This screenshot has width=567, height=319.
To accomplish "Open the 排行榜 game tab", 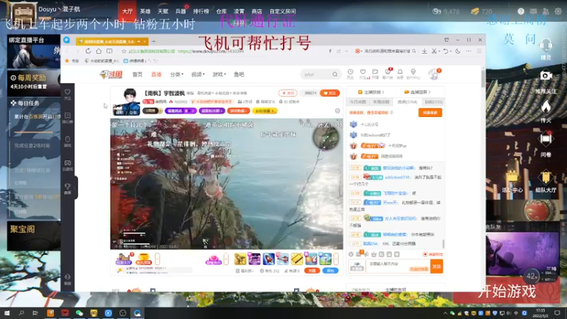I will [x=201, y=11].
